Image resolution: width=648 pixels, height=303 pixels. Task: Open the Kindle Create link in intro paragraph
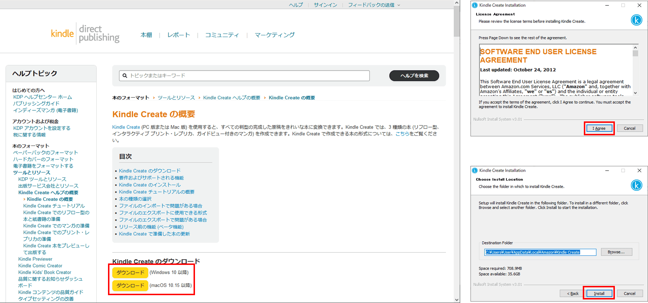click(x=126, y=127)
